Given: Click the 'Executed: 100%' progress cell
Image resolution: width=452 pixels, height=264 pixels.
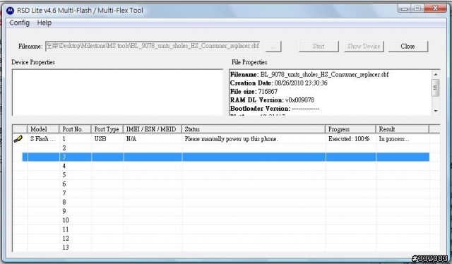Looking at the screenshot, I should tap(349, 139).
